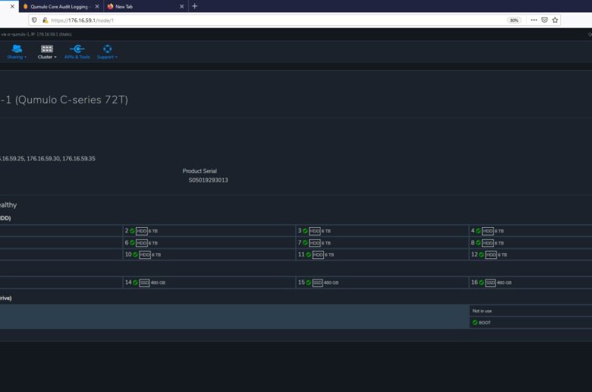Save page to Pocket icon
This screenshot has height=392, width=592.
[x=544, y=20]
